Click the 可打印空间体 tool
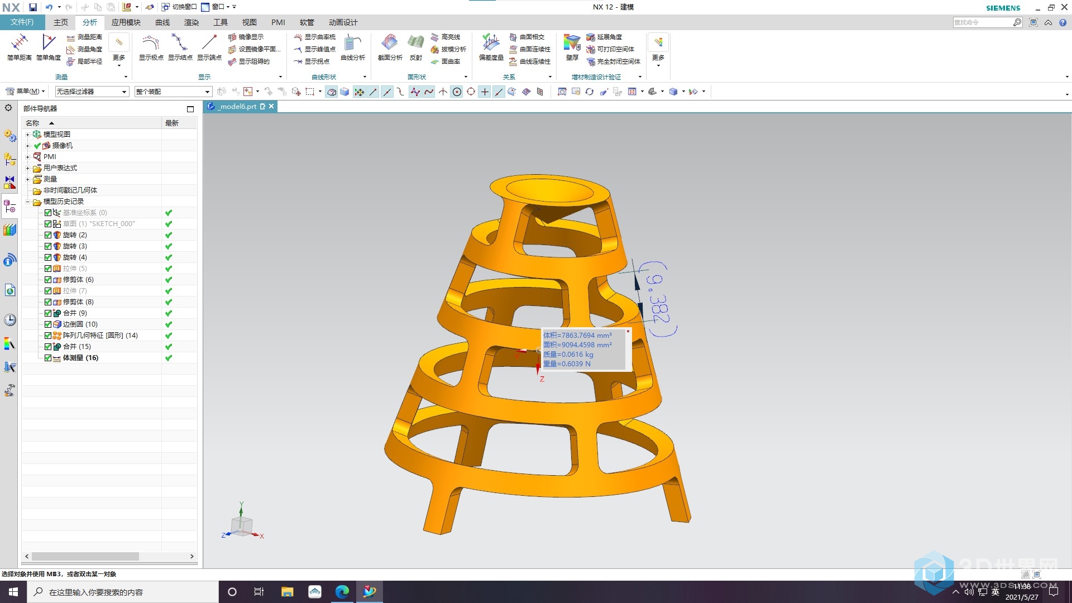 pos(610,49)
